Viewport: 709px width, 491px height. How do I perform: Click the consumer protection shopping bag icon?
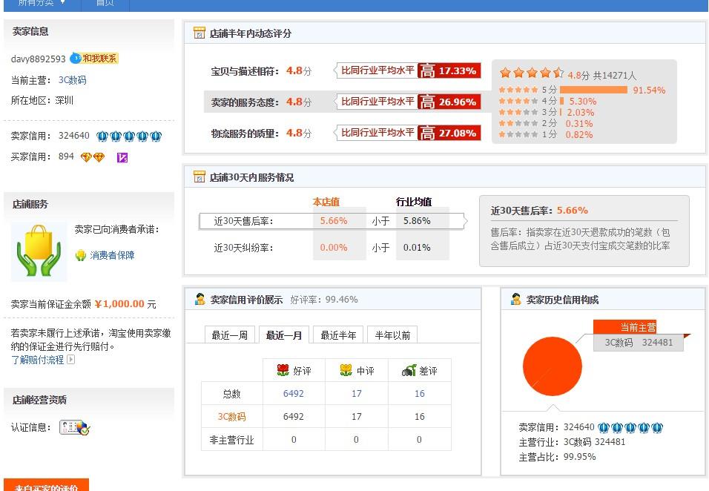(37, 250)
